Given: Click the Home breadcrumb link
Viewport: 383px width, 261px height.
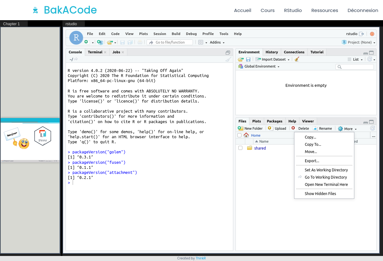Looking at the screenshot, I should coord(256,135).
